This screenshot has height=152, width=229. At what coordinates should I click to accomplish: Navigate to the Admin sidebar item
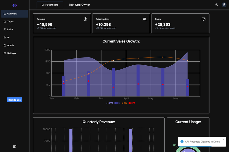tap(15, 45)
